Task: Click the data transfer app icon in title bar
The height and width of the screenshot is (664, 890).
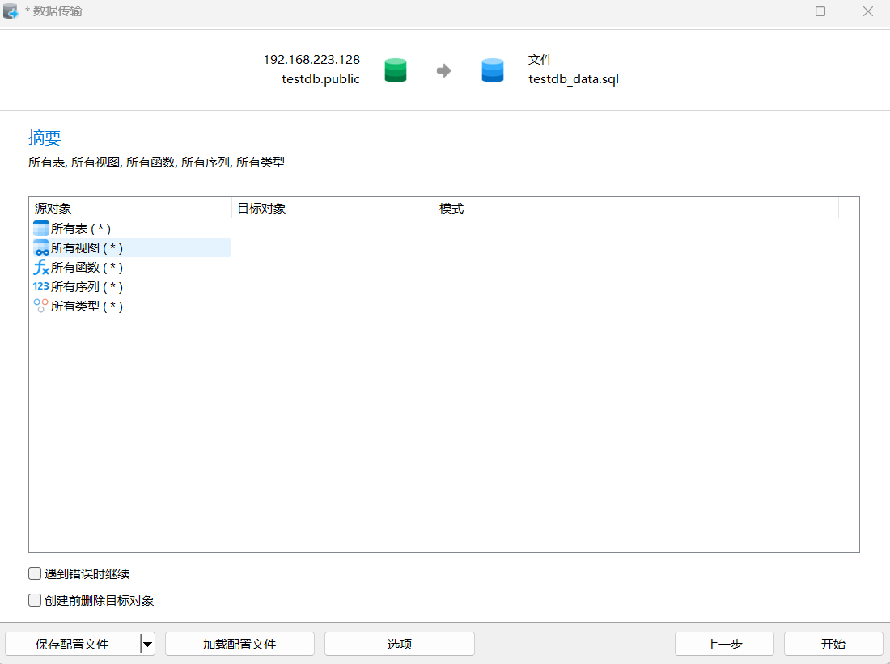Action: 11,11
